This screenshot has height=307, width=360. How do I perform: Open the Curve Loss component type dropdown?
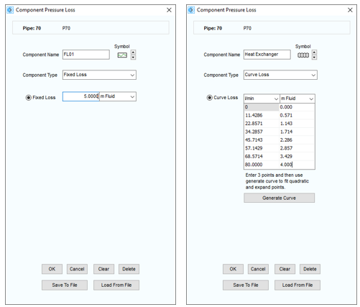[280, 75]
